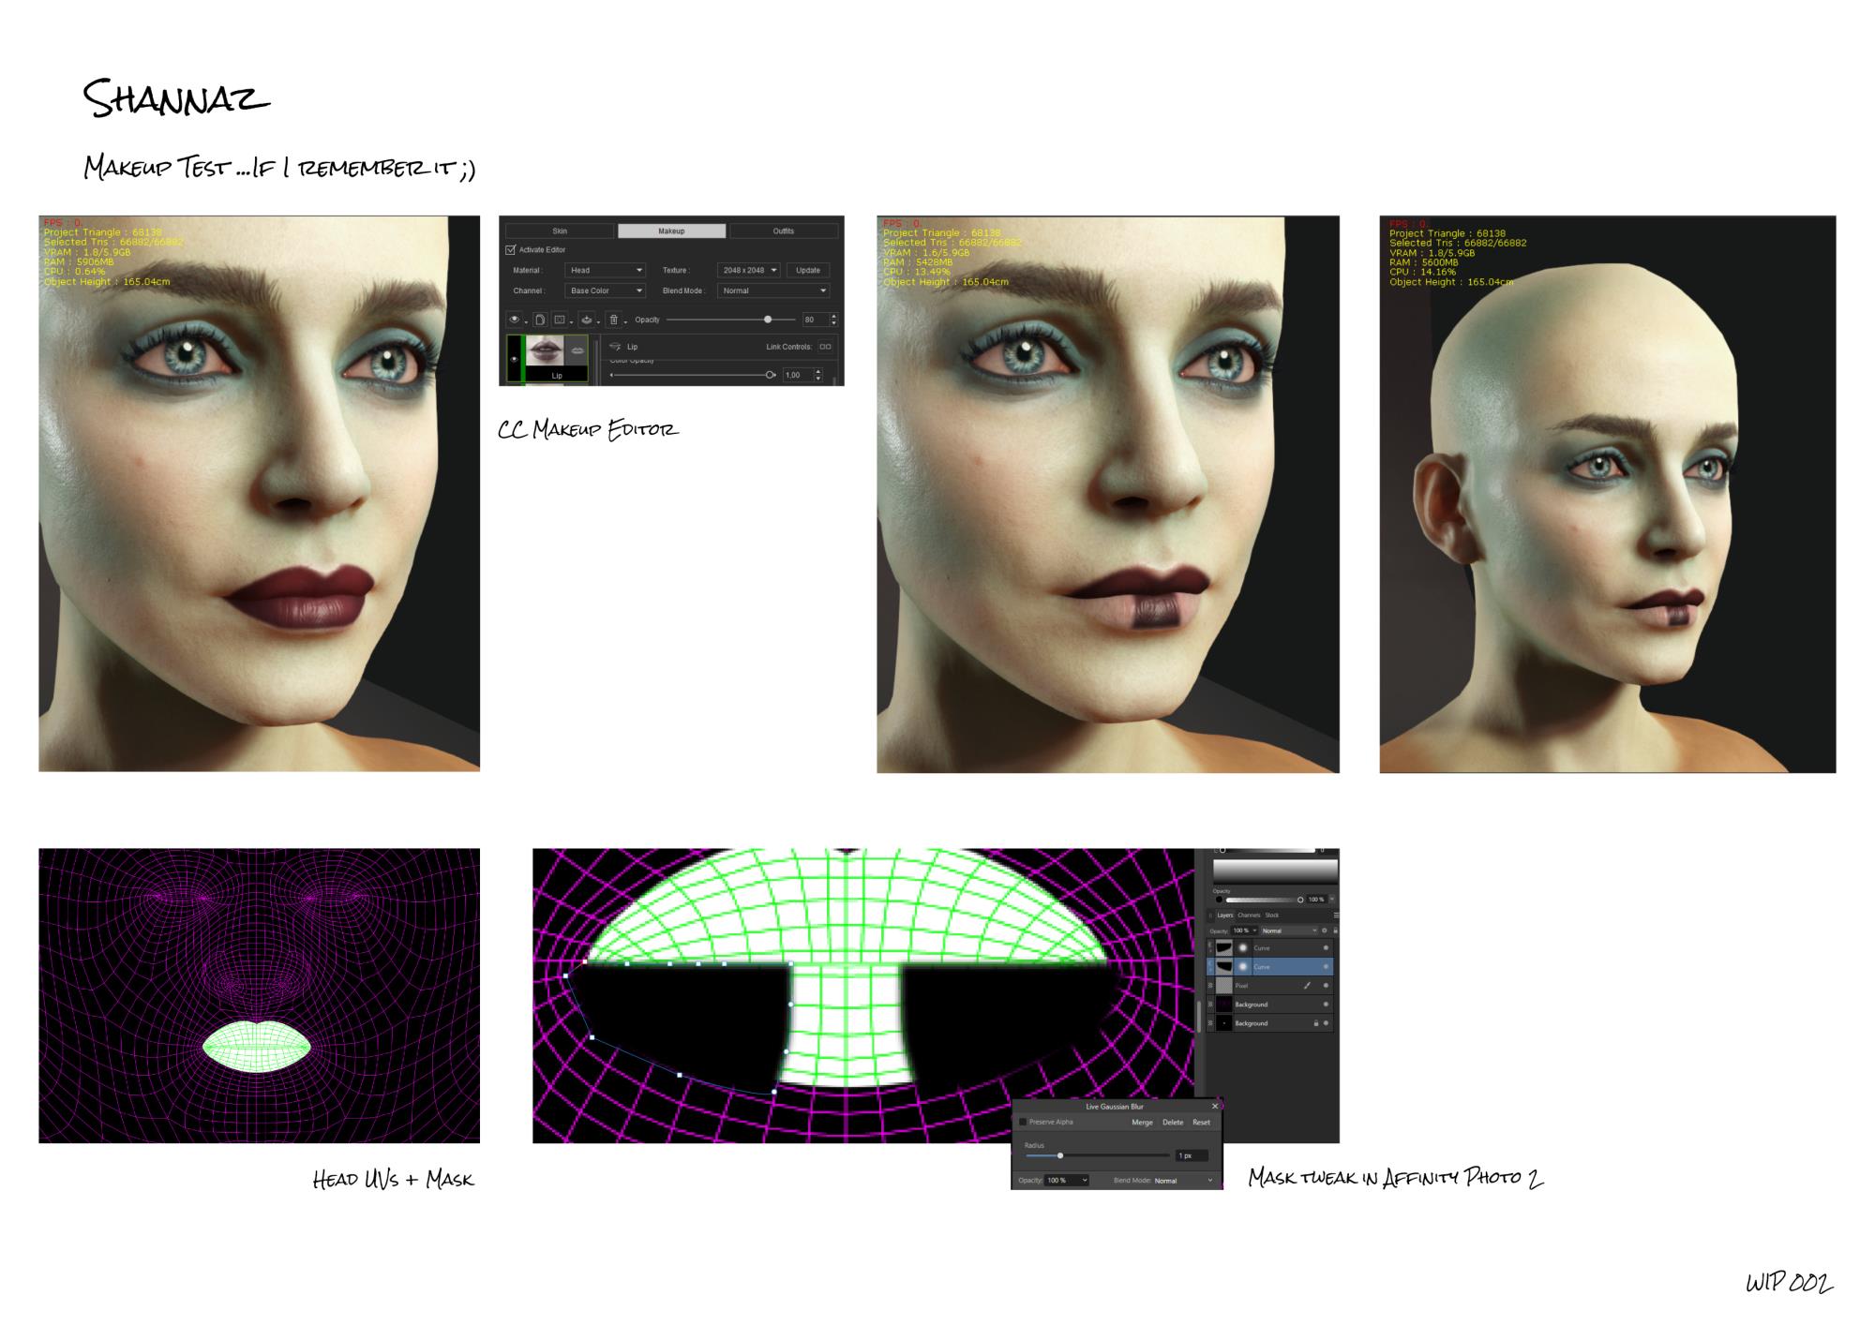Open the Channel dropdown showing Base Color

605,290
